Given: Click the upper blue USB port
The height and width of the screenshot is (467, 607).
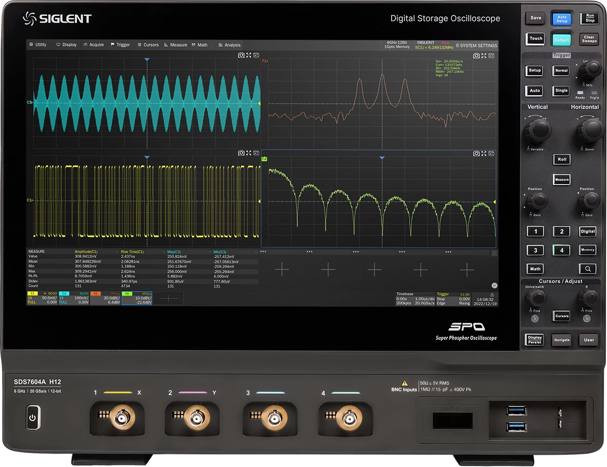Looking at the screenshot, I should (x=517, y=410).
